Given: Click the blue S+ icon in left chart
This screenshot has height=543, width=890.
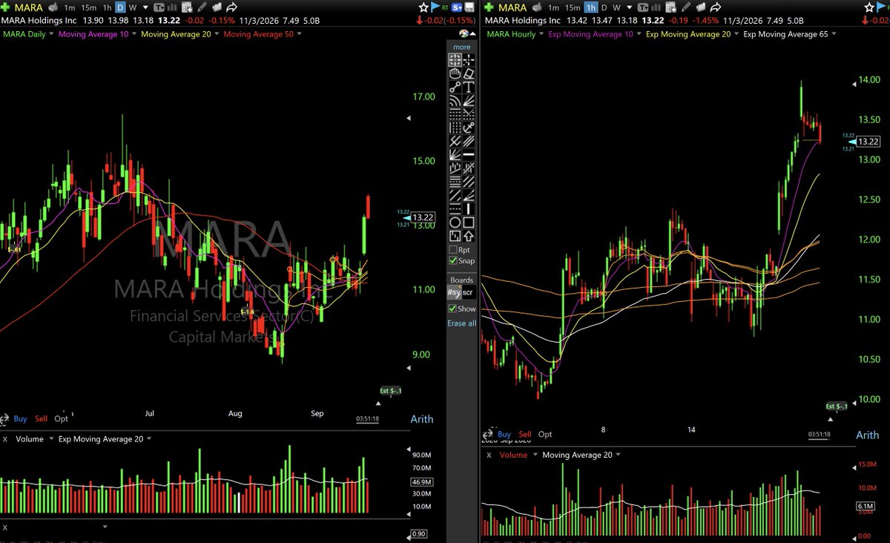Looking at the screenshot, I should pos(458,7).
